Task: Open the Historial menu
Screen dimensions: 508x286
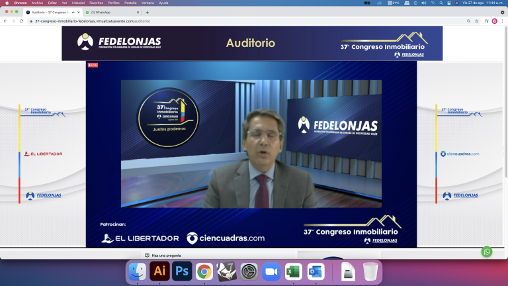Action: (x=78, y=3)
